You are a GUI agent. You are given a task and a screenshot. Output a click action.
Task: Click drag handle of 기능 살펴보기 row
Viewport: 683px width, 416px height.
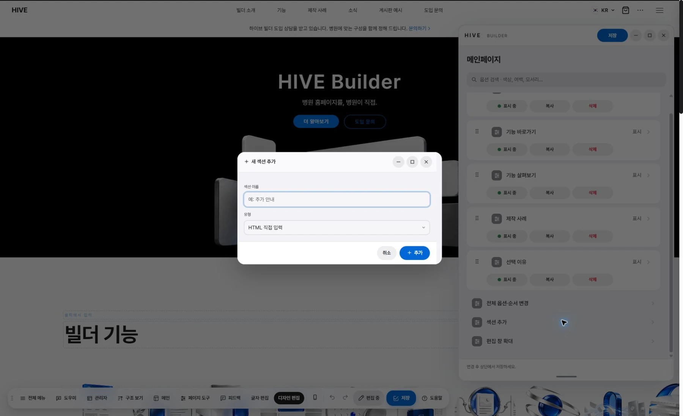click(x=477, y=175)
